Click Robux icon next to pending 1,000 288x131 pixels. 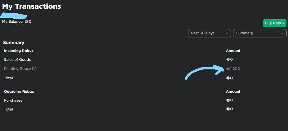tap(228, 69)
